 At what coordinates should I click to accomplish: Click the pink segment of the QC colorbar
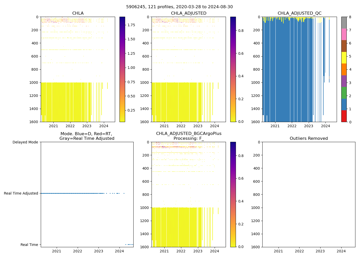(344, 34)
